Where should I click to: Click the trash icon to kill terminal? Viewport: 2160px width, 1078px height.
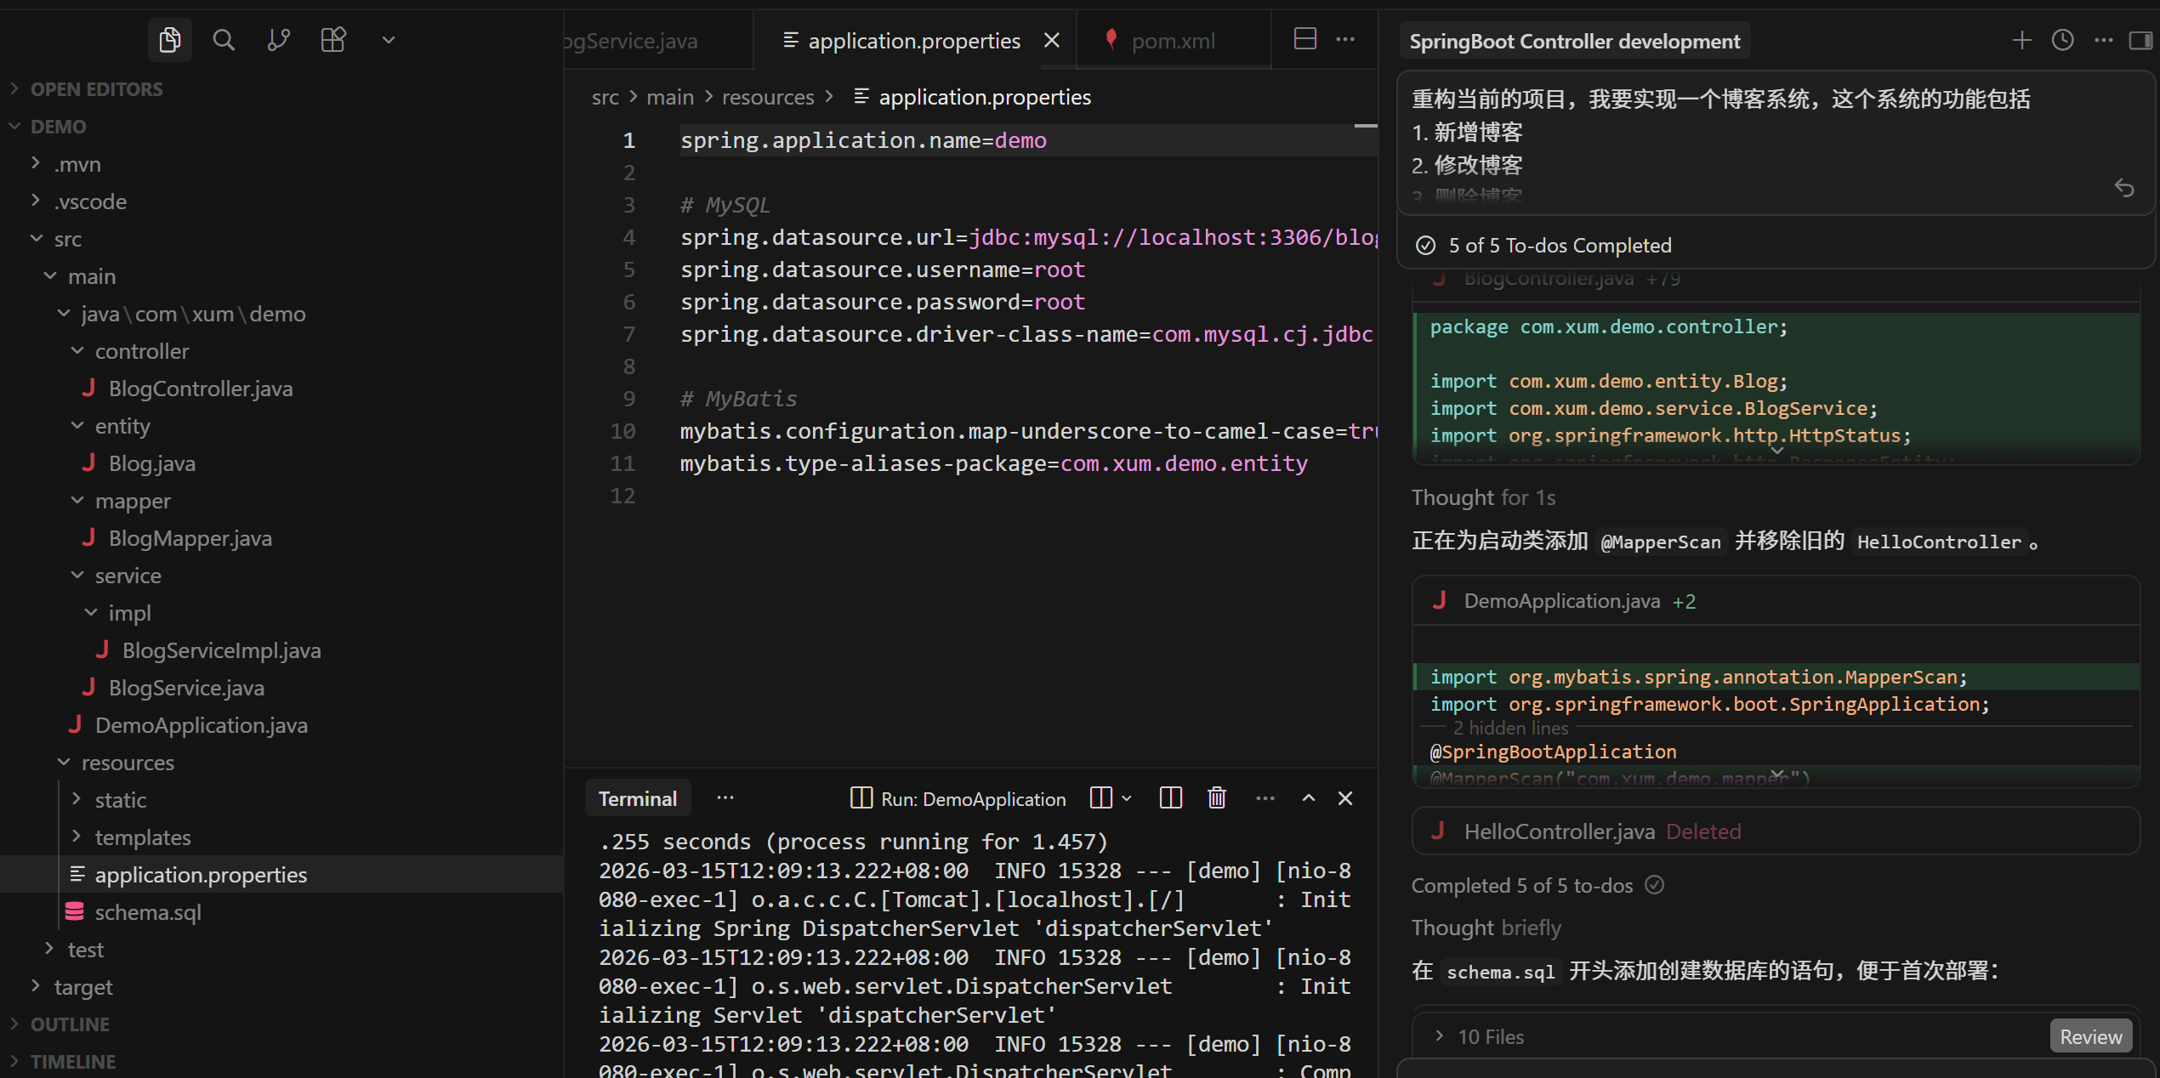click(1217, 798)
